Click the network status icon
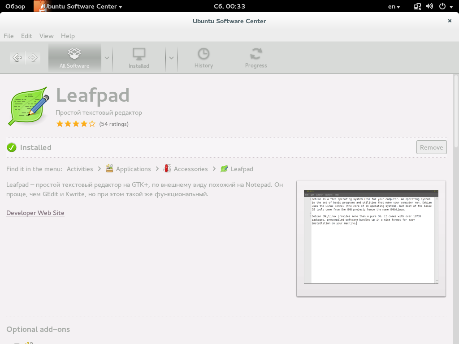The width and height of the screenshot is (459, 344). pyautogui.click(x=417, y=6)
